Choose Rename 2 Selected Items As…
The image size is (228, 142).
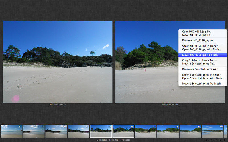pos(200,69)
